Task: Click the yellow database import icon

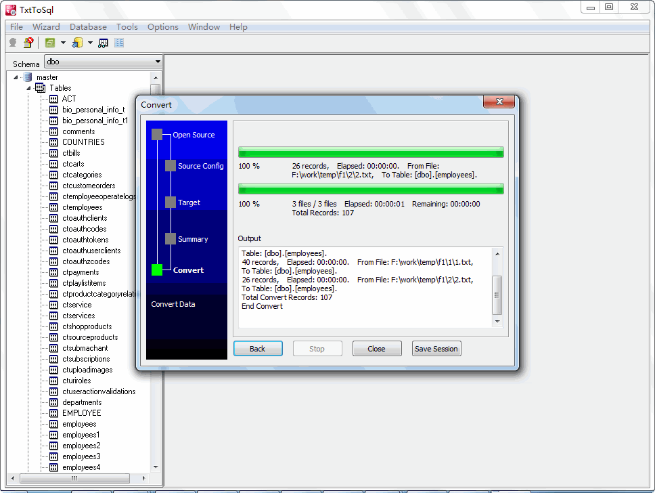Action: (x=77, y=43)
